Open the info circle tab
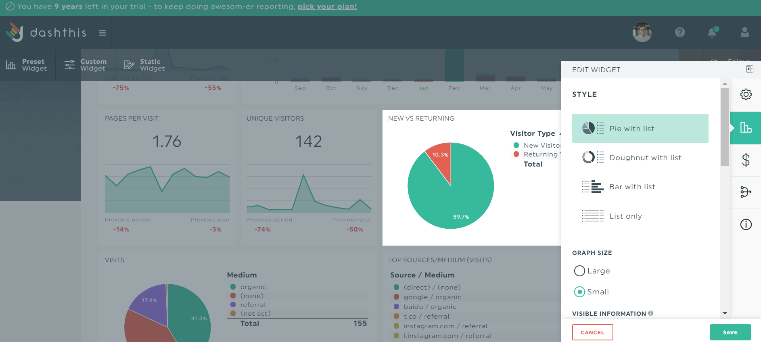 coord(746,224)
